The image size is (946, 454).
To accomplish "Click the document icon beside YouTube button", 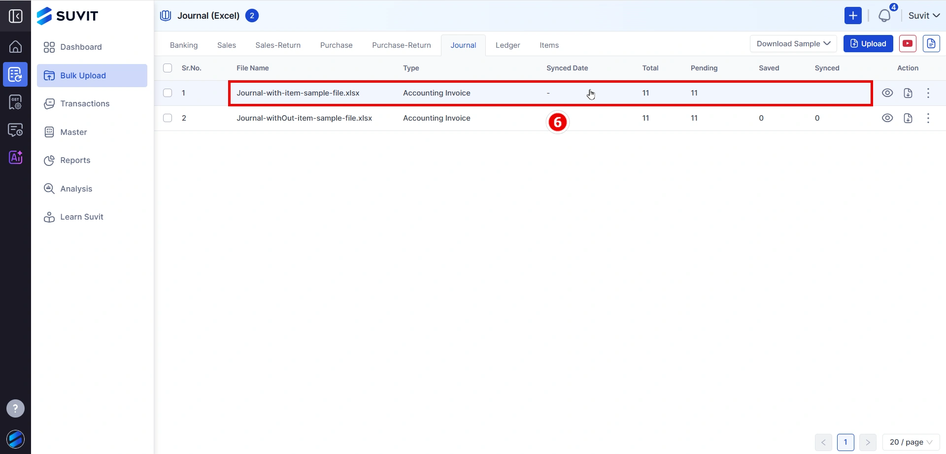I will pyautogui.click(x=931, y=44).
